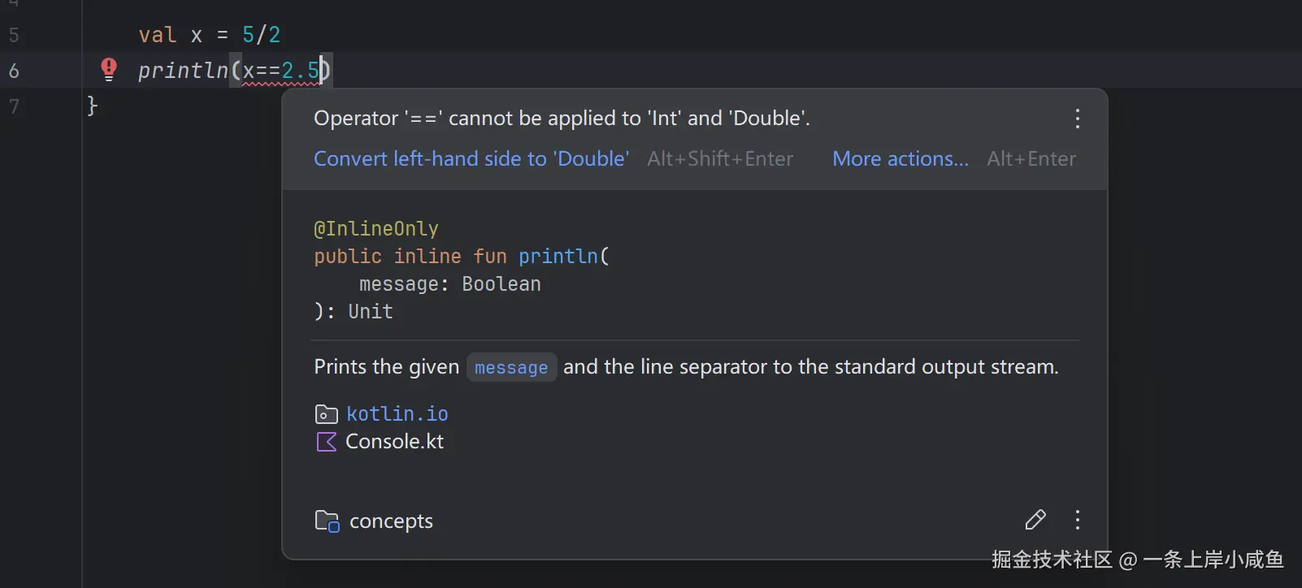Click the red error bulb on line 6

tap(109, 69)
